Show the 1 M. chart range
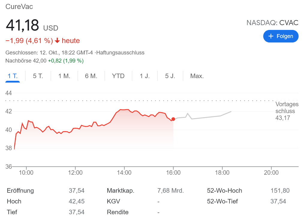The image size is (304, 222). tap(64, 76)
